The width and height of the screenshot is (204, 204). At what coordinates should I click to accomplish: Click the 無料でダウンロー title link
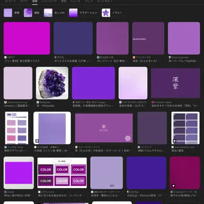point(16,151)
